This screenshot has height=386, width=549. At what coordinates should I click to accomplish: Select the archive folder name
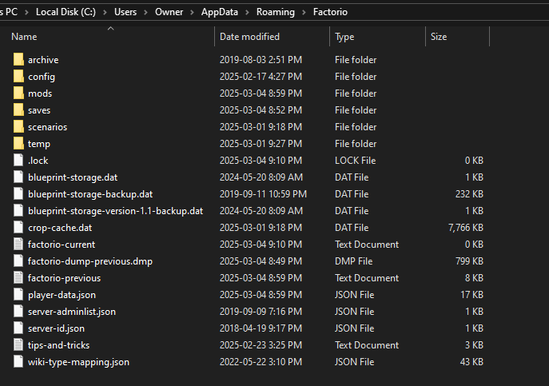pos(43,60)
